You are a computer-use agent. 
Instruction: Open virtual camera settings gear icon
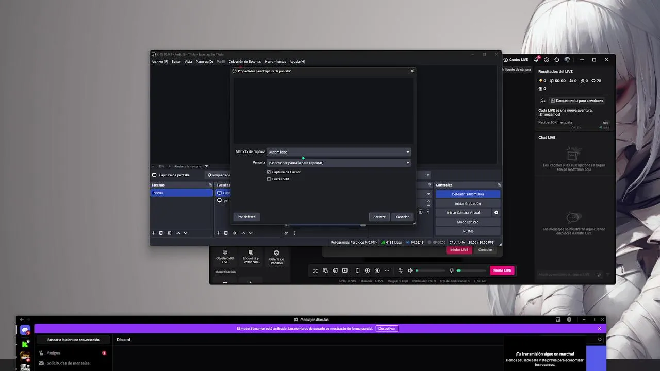click(497, 212)
